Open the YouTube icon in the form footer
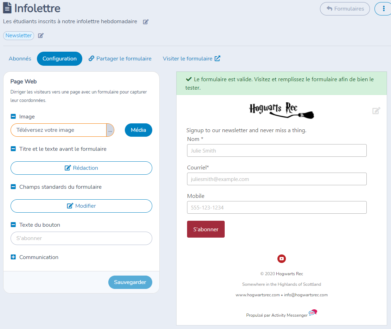 (282, 259)
